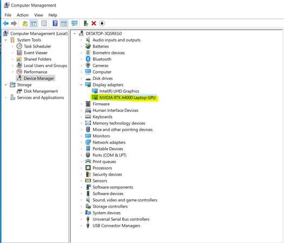284x243 pixels.
Task: Click the scan for hardware changes monitor icon
Action: pyautogui.click(x=74, y=23)
